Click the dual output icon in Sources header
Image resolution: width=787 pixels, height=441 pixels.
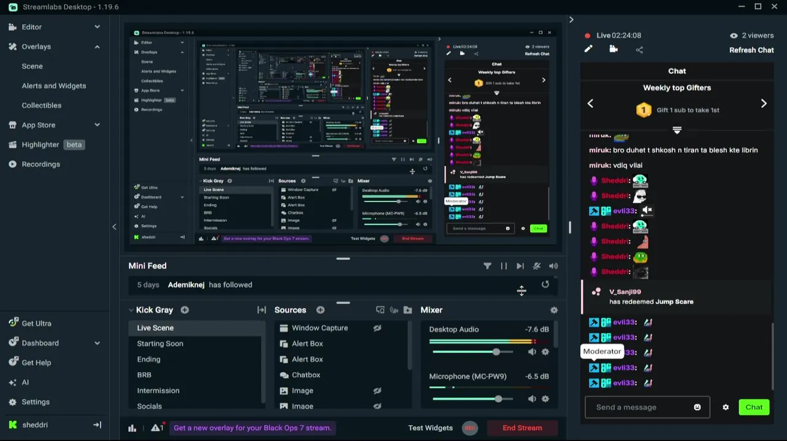pyautogui.click(x=380, y=310)
